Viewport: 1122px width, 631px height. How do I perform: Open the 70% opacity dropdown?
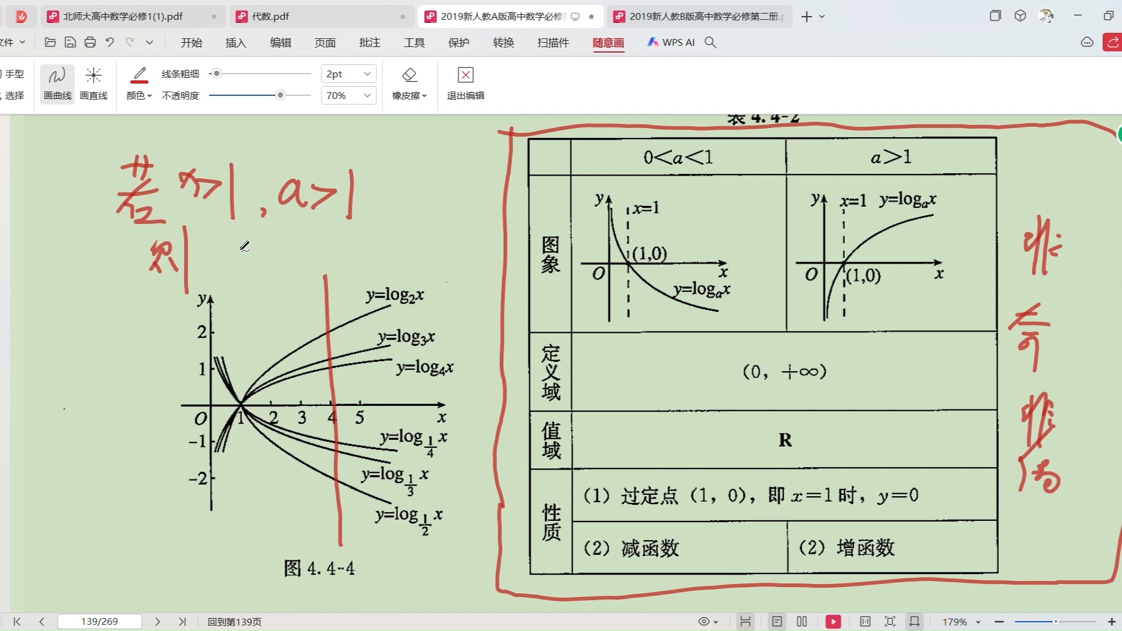pos(348,95)
